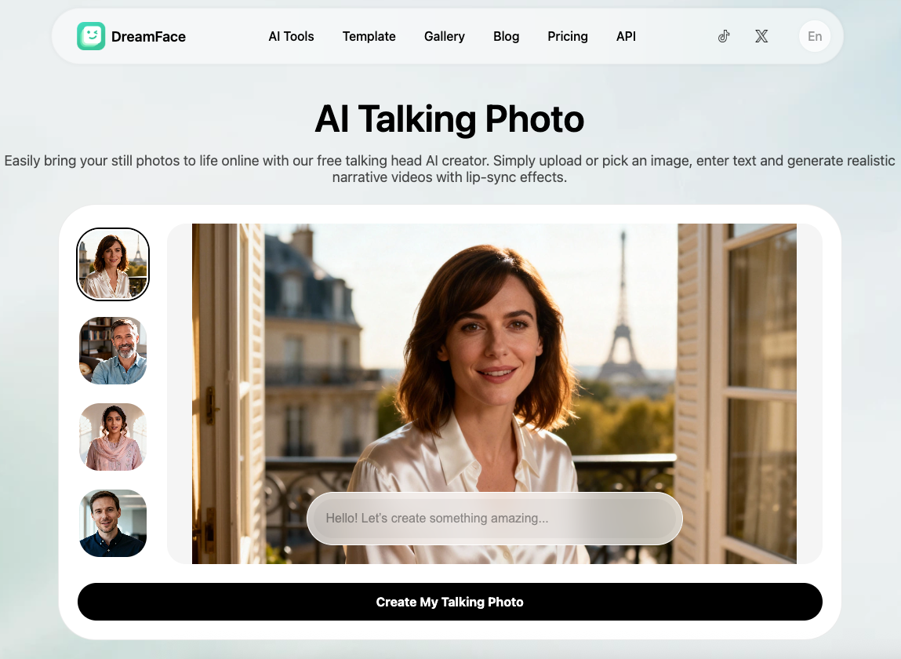
Task: Click the 'Easily bring your still photos' description
Action: [449, 169]
